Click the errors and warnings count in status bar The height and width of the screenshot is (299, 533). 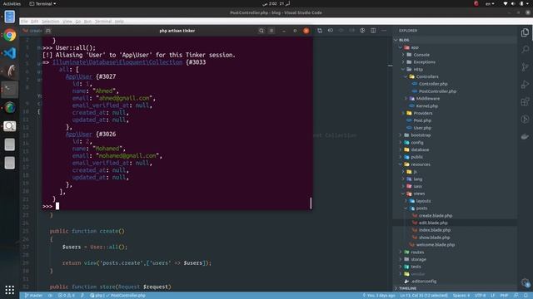[67, 296]
